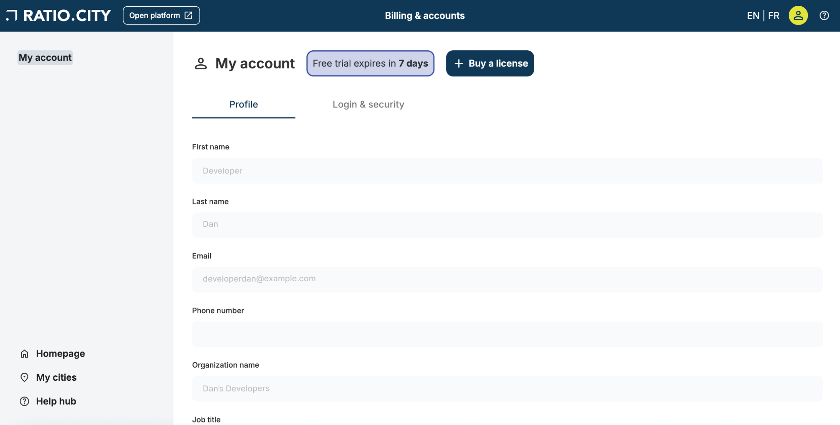Click the Free trial expires badge
Viewport: 840px width, 425px height.
[370, 63]
